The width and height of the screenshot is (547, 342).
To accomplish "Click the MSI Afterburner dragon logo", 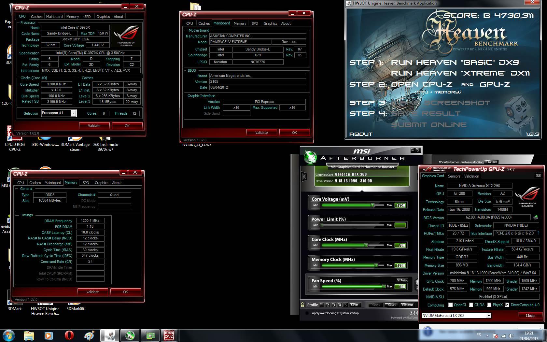I will (310, 157).
